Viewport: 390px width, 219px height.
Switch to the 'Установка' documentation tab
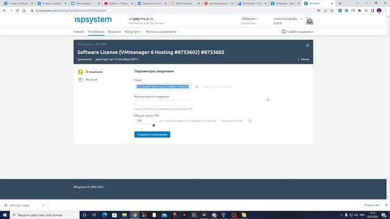pos(285,4)
